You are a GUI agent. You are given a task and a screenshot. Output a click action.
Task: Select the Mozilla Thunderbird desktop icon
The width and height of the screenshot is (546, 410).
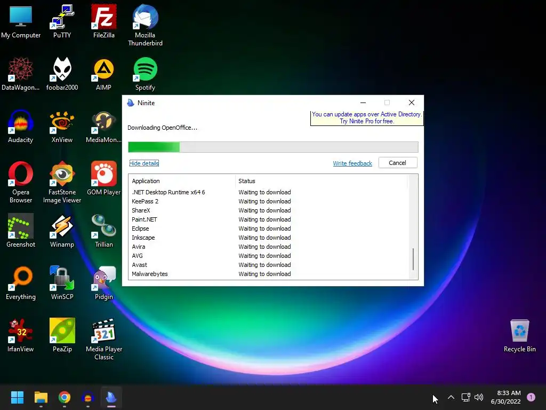tap(145, 26)
